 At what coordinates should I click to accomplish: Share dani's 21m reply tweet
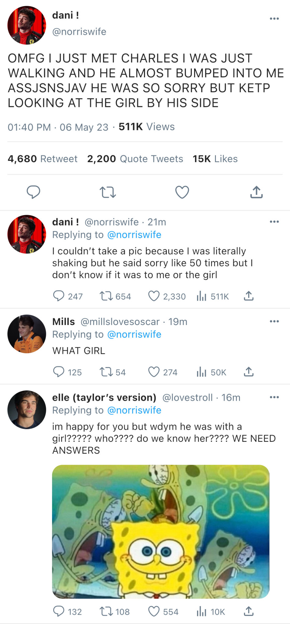[x=249, y=296]
